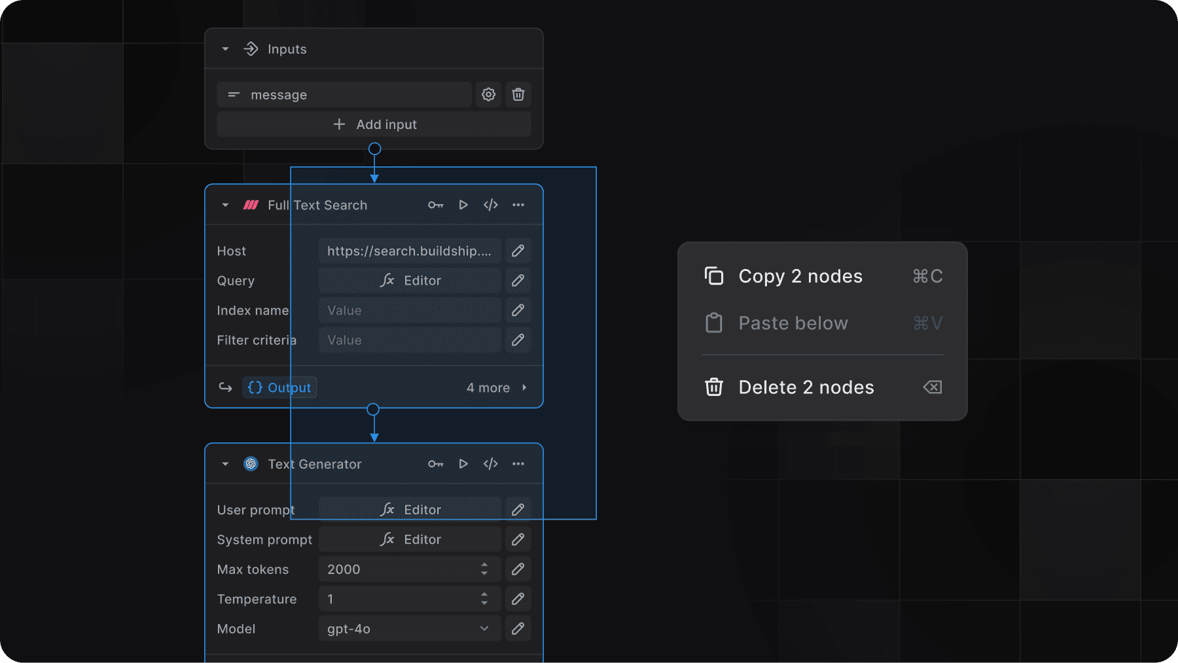This screenshot has height=663, width=1178.
Task: Choose Delete 2 nodes from context menu
Action: 823,387
